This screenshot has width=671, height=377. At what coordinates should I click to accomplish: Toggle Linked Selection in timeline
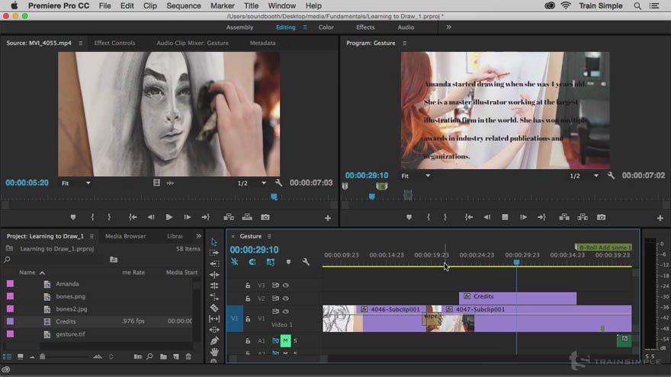(x=271, y=261)
